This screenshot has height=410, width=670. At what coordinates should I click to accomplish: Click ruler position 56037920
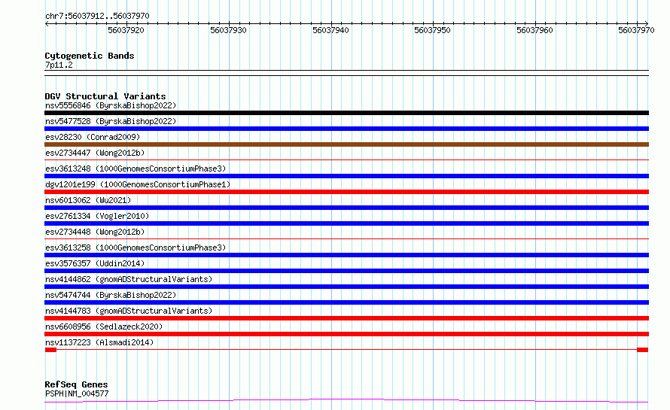pyautogui.click(x=126, y=30)
